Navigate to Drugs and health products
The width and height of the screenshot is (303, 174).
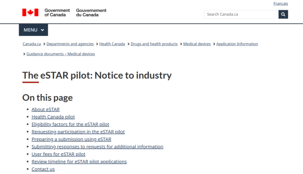[x=154, y=44]
